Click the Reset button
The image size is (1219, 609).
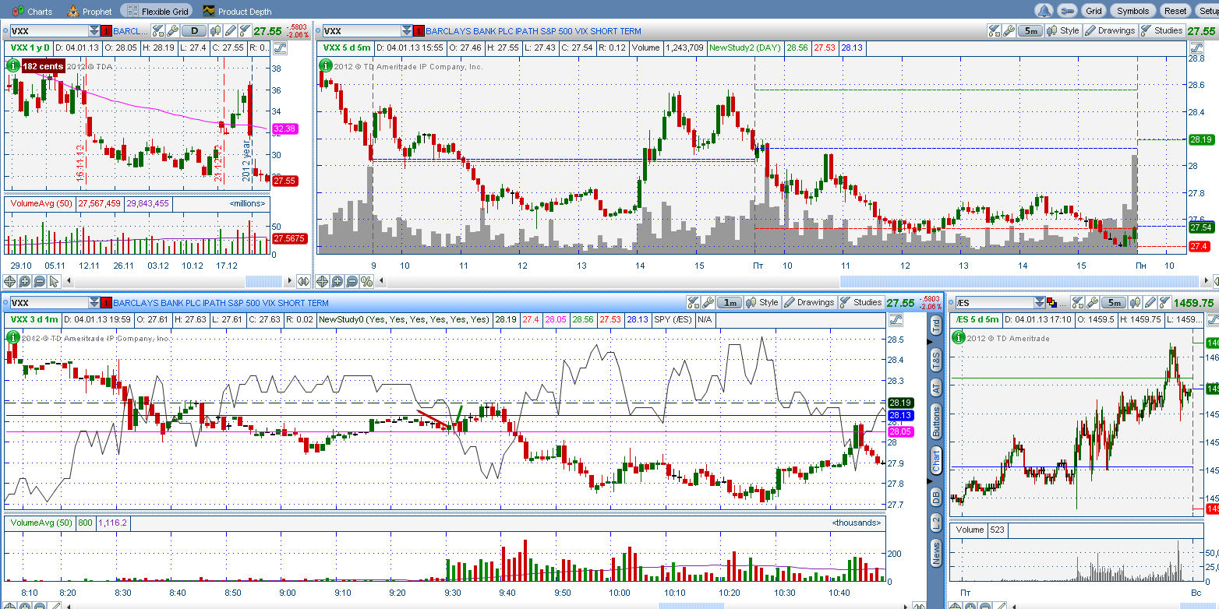(1175, 11)
